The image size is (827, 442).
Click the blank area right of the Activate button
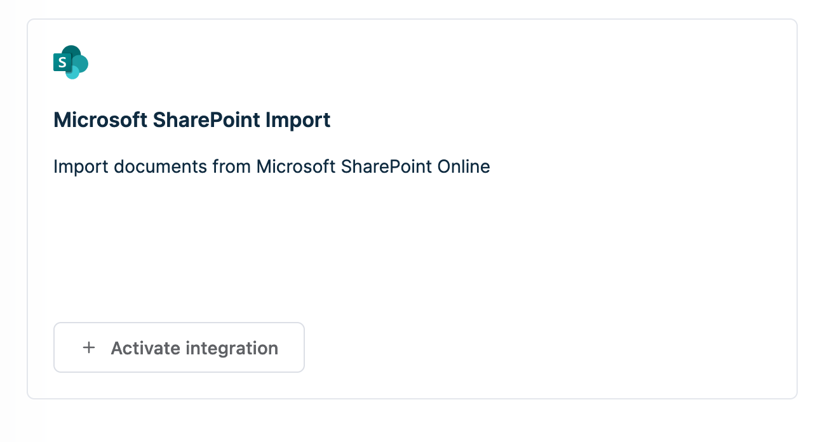546,347
